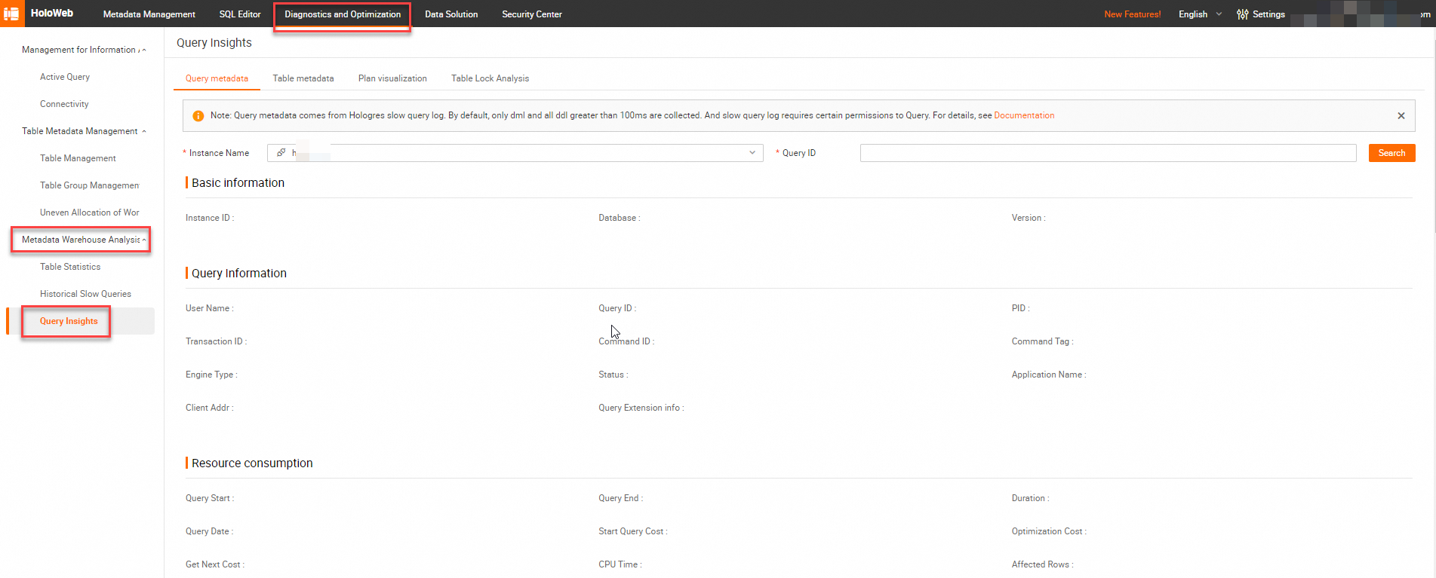Image resolution: width=1436 pixels, height=578 pixels.
Task: Open Historical Slow Queries in sidebar
Action: point(85,294)
